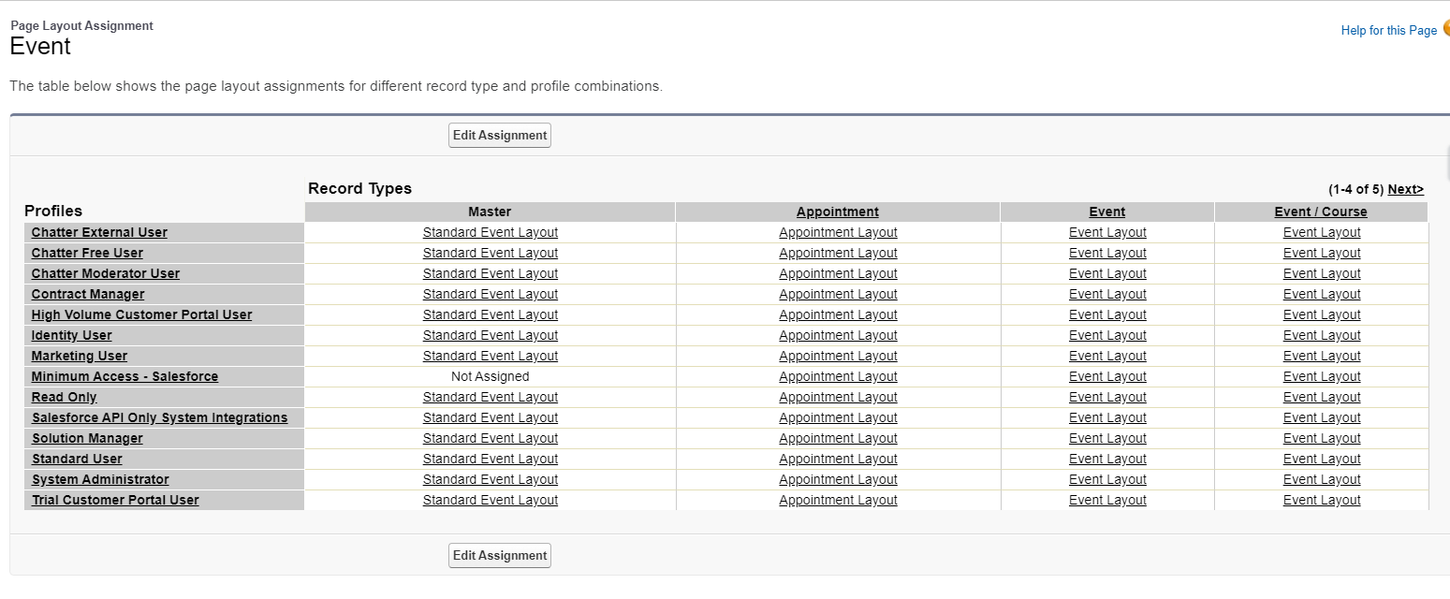Screen dimensions: 1450x599
Task: Open the Minimum Access - Salesforce profile
Action: [124, 377]
